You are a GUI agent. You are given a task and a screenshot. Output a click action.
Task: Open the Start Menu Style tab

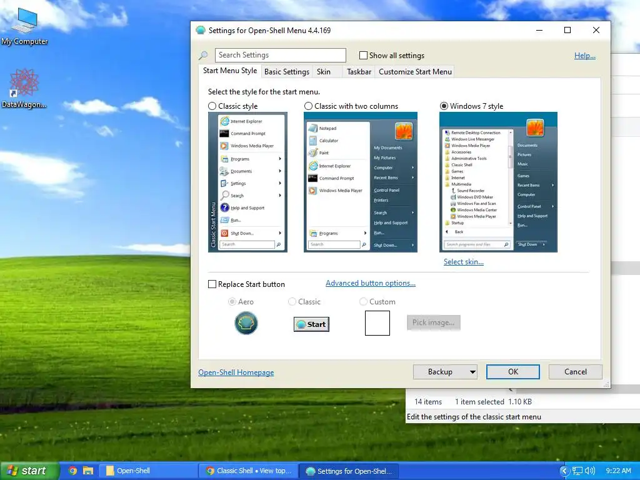tap(230, 71)
